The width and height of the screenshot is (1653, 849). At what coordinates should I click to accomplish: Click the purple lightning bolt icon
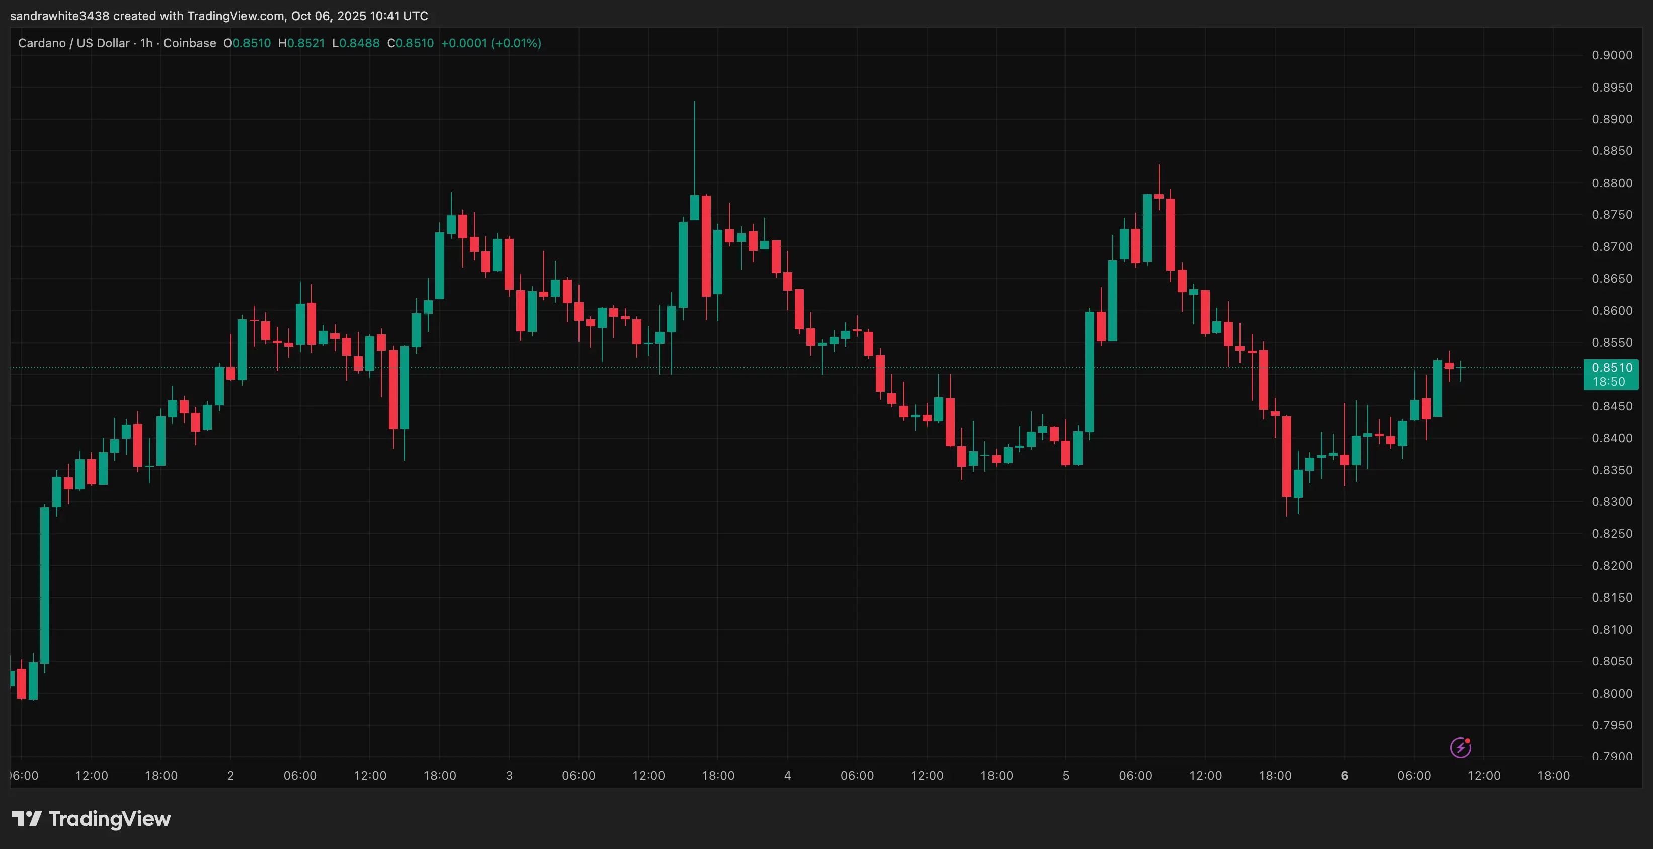pos(1460,747)
